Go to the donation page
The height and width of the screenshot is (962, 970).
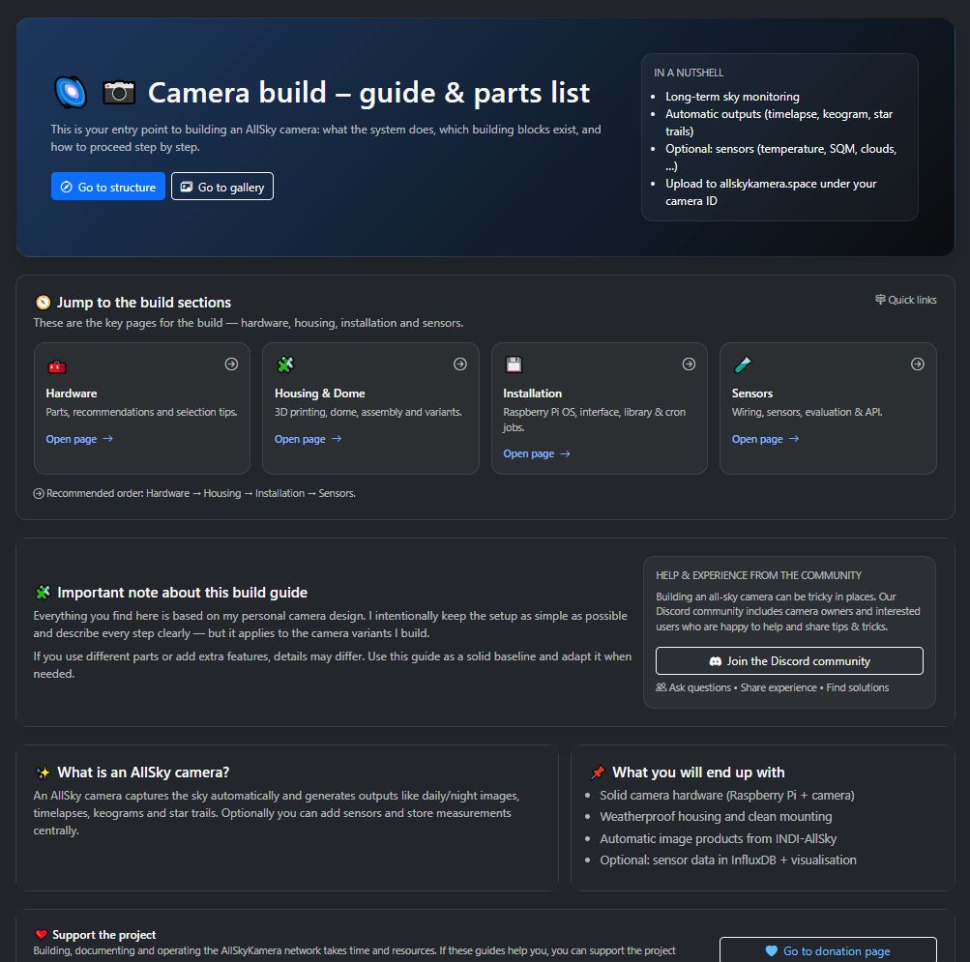click(x=827, y=950)
